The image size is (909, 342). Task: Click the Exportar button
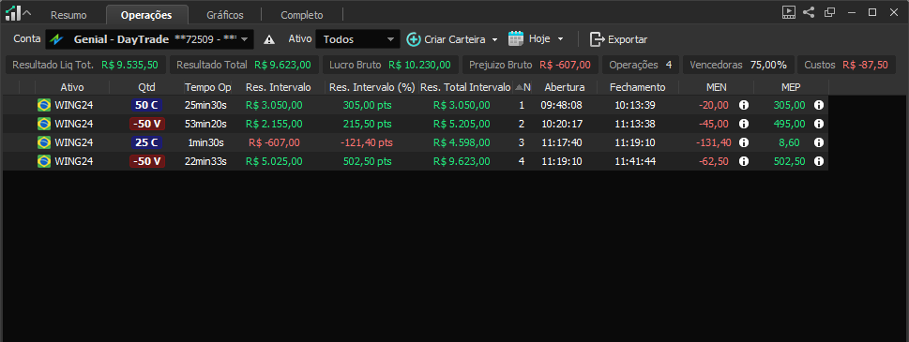point(618,39)
